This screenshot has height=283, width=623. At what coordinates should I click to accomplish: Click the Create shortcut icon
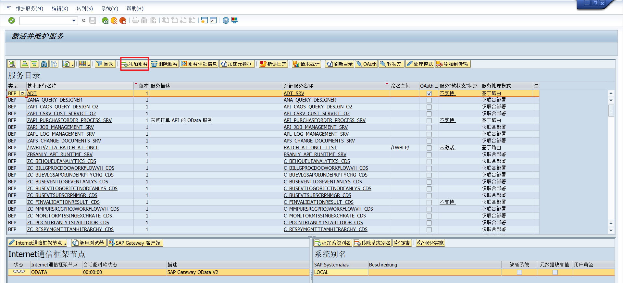point(213,20)
